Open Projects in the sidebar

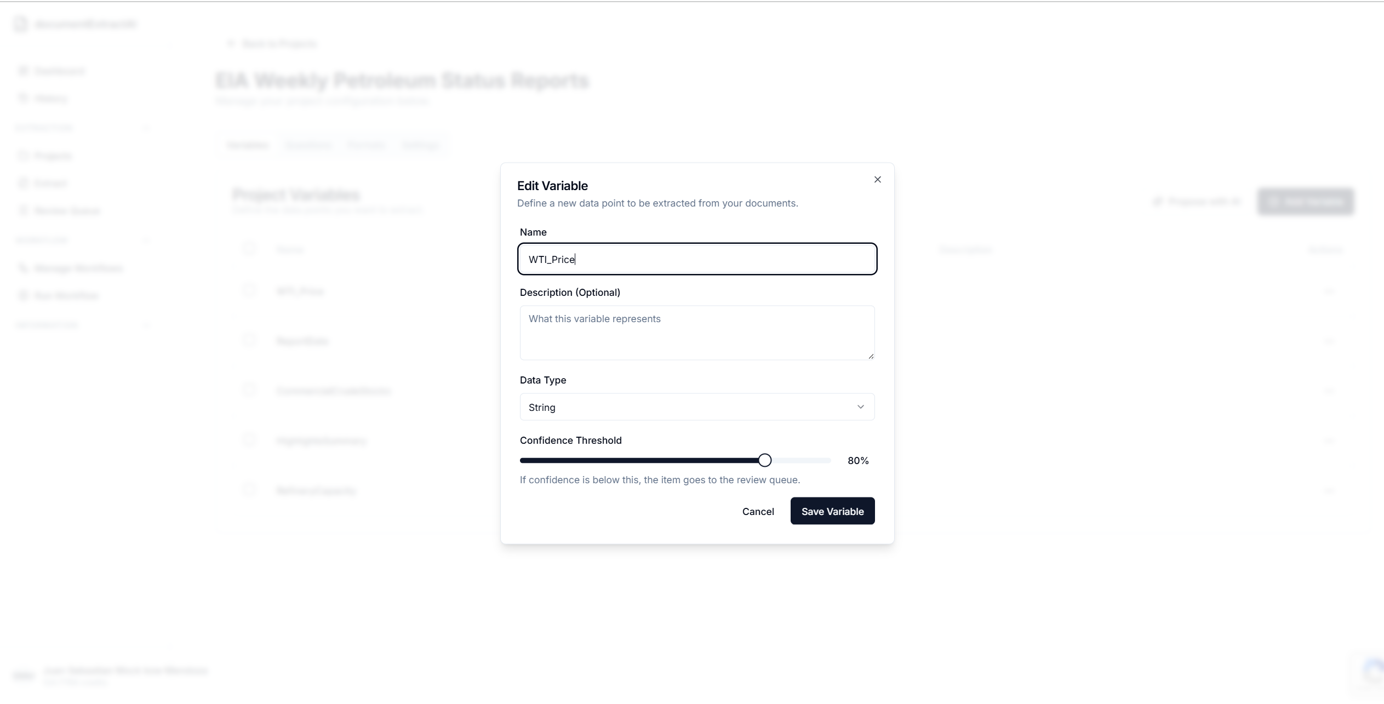pyautogui.click(x=53, y=156)
